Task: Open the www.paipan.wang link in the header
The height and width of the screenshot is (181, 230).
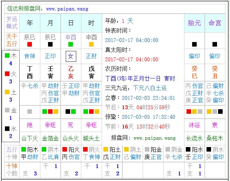Action: (67, 9)
